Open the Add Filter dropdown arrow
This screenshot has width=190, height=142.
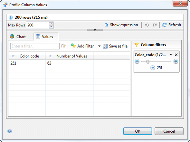[x=99, y=46]
